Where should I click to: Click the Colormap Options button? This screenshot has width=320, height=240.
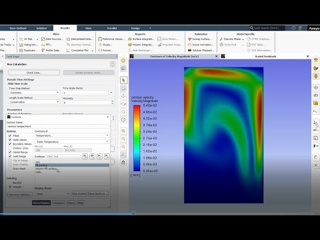tap(19, 195)
